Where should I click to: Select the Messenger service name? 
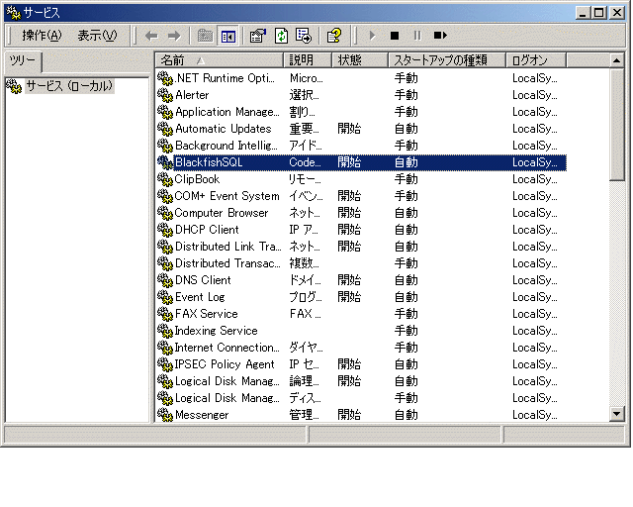202,415
